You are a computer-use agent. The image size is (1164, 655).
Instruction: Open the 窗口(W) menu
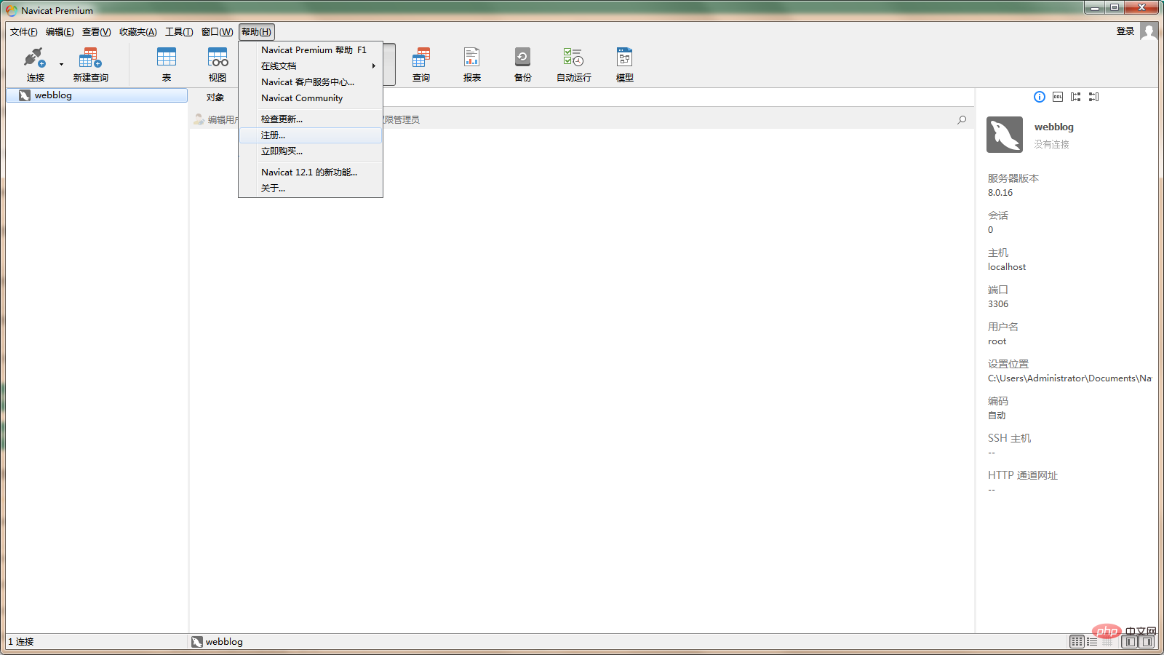[217, 32]
